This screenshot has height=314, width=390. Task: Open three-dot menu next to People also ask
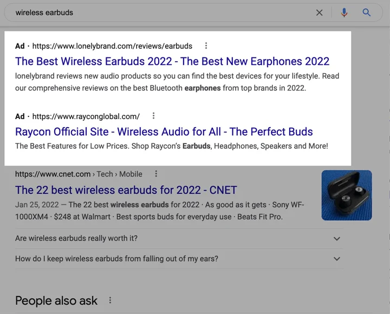(110, 300)
